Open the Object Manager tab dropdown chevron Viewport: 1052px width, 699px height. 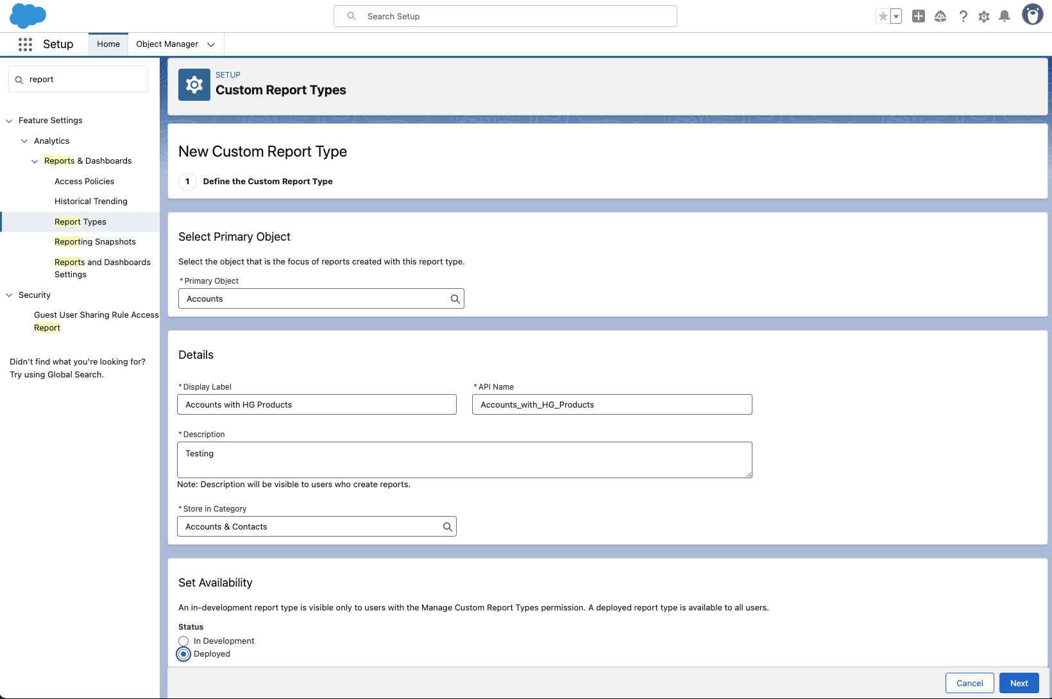(x=211, y=44)
